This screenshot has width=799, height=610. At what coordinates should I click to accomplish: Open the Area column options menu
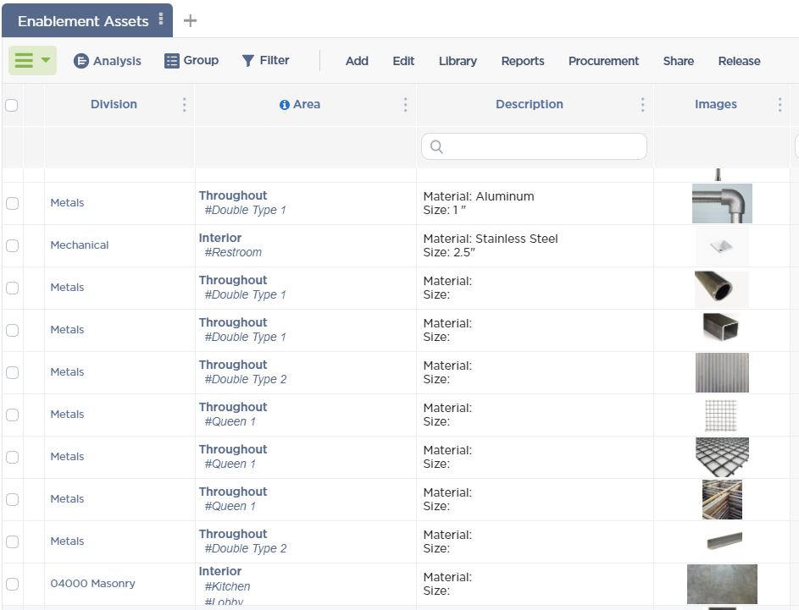(406, 105)
